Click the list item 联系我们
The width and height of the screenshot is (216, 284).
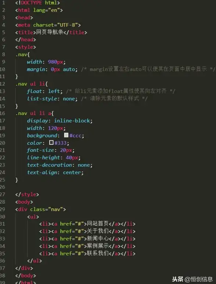(87, 254)
